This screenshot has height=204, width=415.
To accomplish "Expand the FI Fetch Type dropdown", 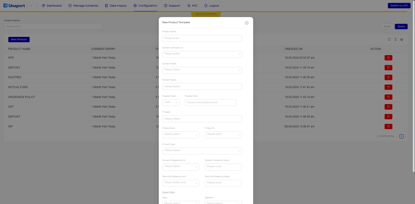I will coord(202,151).
